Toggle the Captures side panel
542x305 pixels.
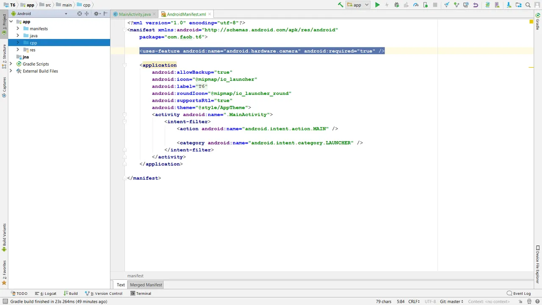point(4,87)
